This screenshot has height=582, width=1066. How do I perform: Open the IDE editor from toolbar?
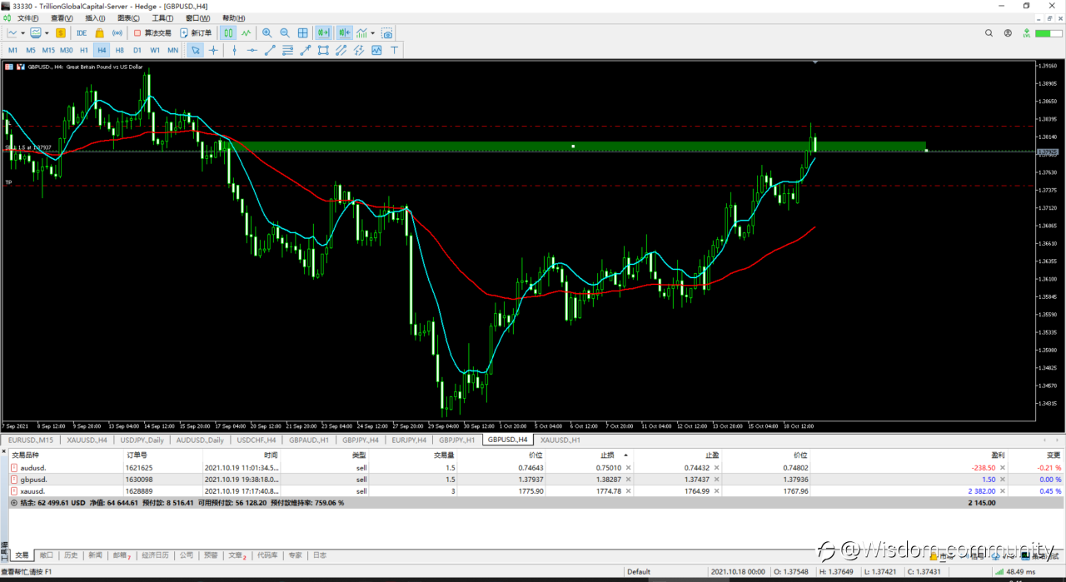(x=82, y=33)
